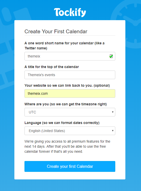
Task: Click the 'Language' date format label
Action: [x=62, y=123]
